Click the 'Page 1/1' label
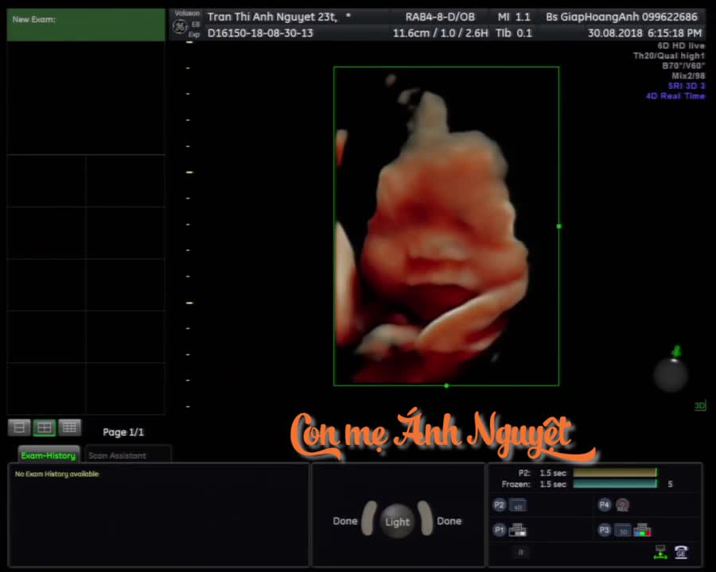 click(x=123, y=432)
